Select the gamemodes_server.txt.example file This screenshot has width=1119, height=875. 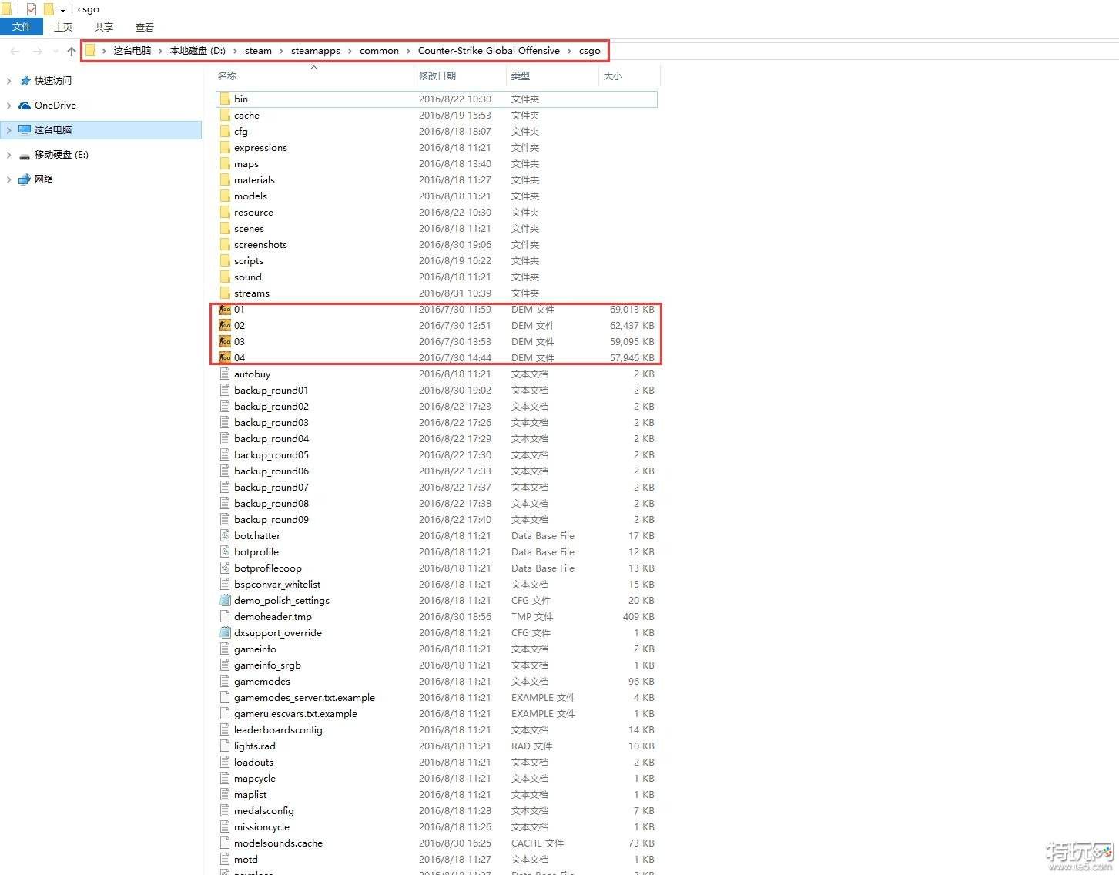click(304, 697)
